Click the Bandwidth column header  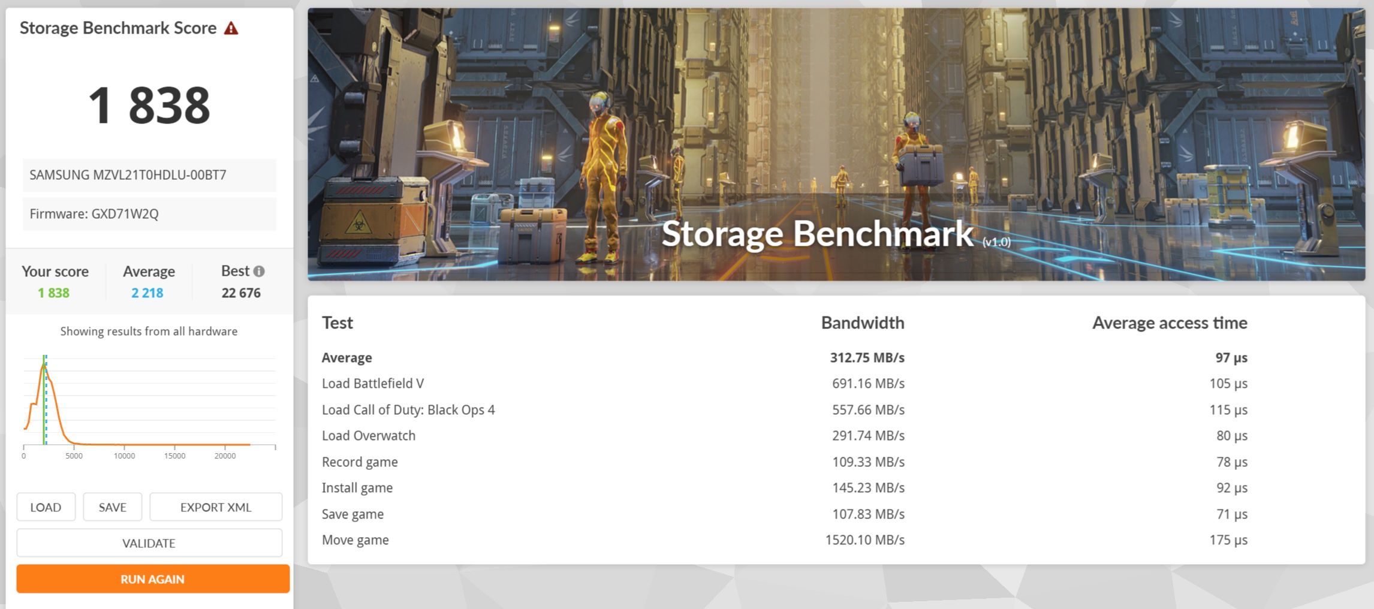[863, 323]
